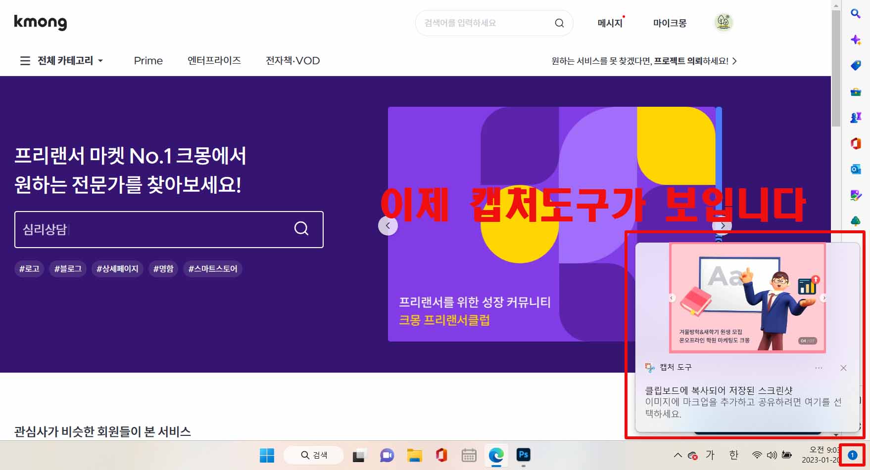Click the #로고 tag
Screen dimensions: 870x470
(x=29, y=269)
